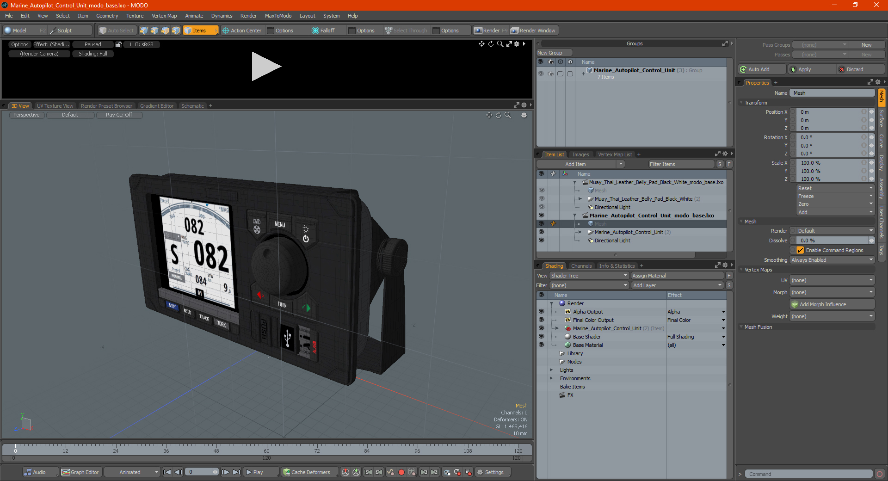Open timeline Settings
888x481 pixels.
pyautogui.click(x=493, y=472)
